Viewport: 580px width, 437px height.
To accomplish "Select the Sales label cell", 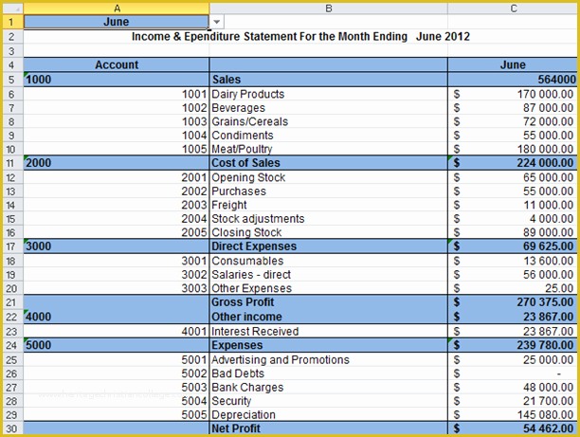I will (329, 80).
